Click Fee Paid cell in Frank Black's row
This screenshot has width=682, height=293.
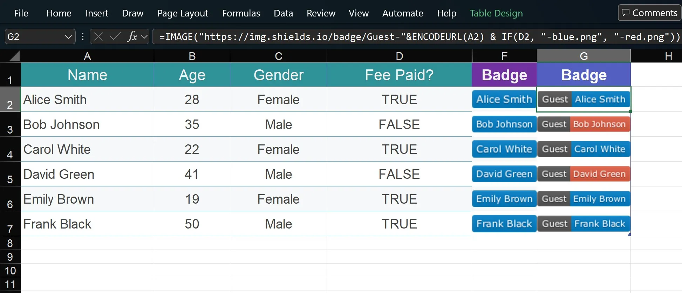399,224
